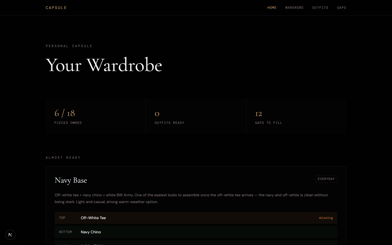Image resolution: width=392 pixels, height=245 pixels.
Task: Select the Off-White Tee top row
Action: click(196, 218)
